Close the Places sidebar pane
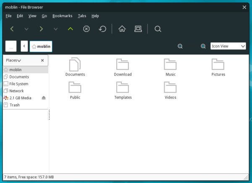252x183 pixels. [42, 60]
